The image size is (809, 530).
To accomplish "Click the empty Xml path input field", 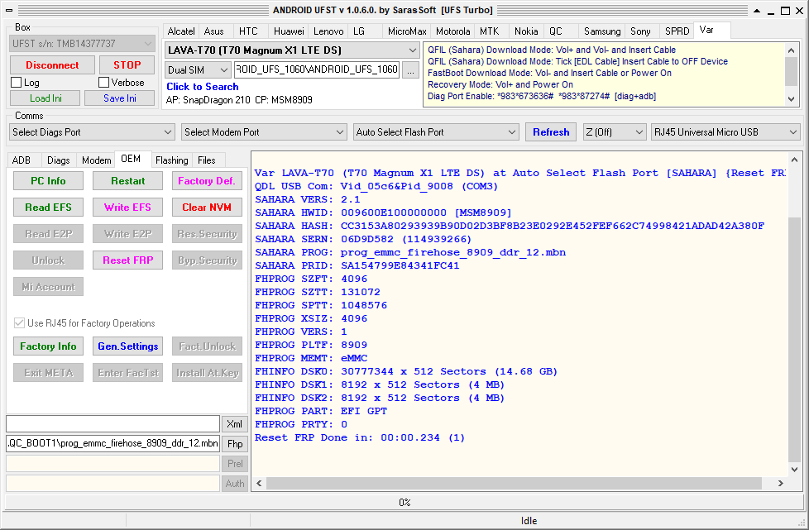I will 113,424.
